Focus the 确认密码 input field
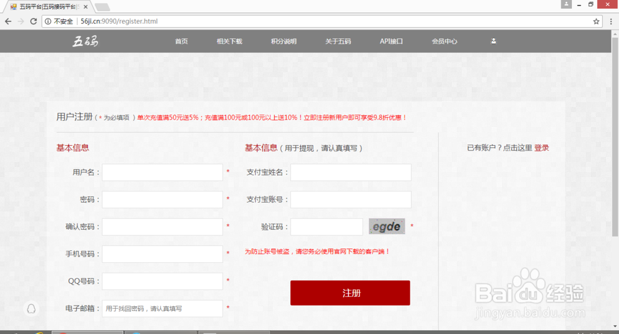Screen dimensions: 619x334 (x=162, y=227)
